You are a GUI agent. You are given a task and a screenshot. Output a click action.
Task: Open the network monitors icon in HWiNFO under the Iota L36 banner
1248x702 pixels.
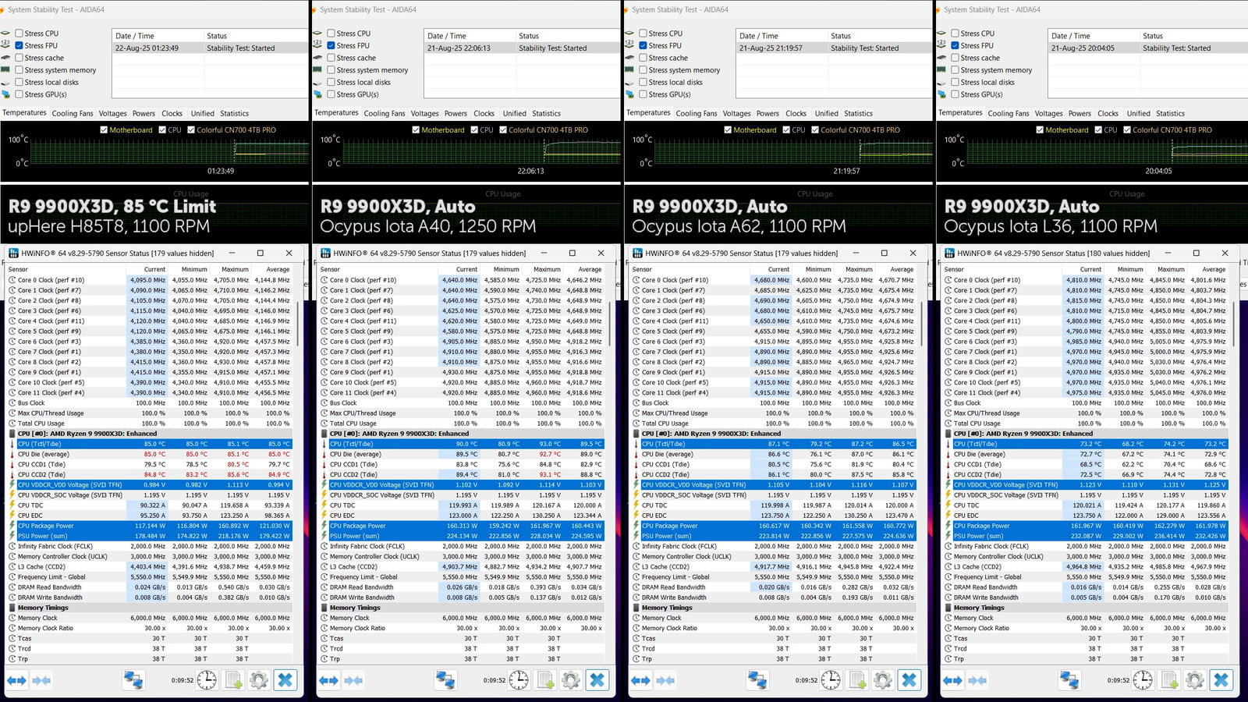pos(1069,680)
